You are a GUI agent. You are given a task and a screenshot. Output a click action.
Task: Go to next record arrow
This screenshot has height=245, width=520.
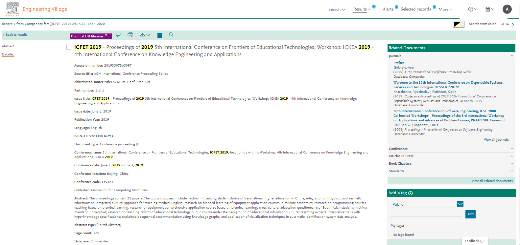(513, 25)
